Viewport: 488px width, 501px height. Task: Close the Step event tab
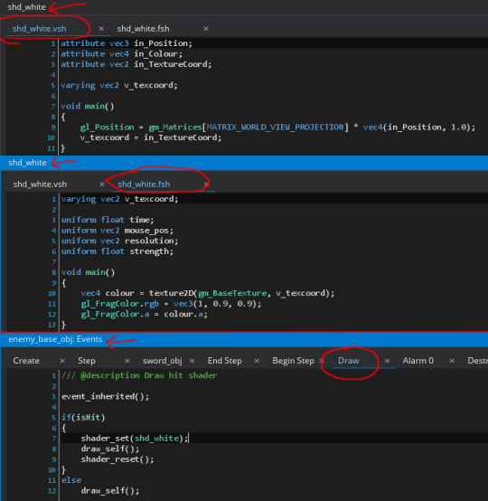coord(127,361)
